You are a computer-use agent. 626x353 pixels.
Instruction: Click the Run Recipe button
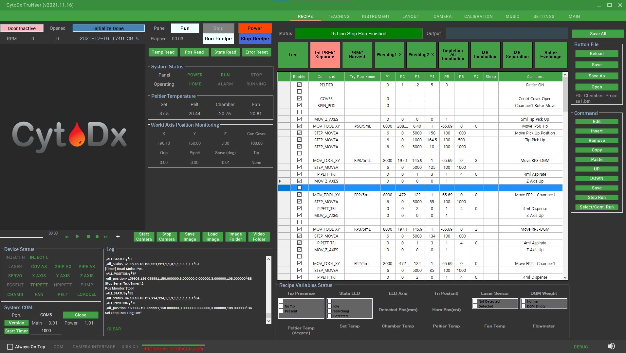click(218, 39)
